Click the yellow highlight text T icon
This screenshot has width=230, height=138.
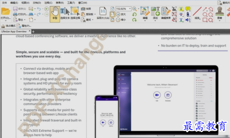[x=181, y=9]
